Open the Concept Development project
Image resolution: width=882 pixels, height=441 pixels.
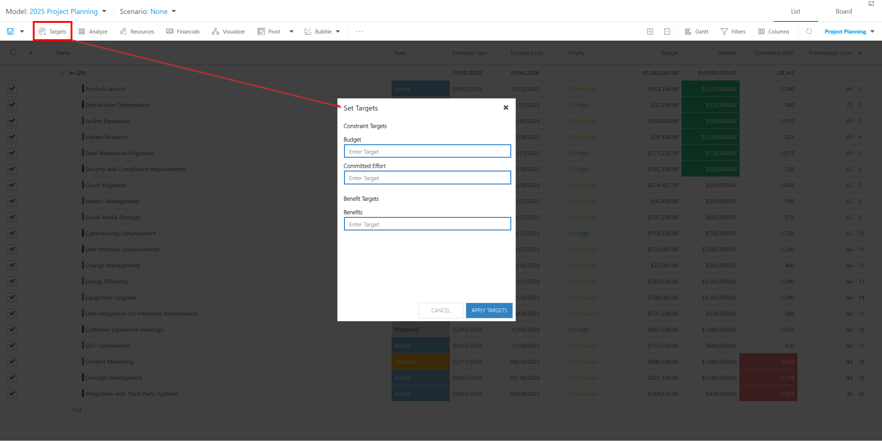(x=113, y=378)
